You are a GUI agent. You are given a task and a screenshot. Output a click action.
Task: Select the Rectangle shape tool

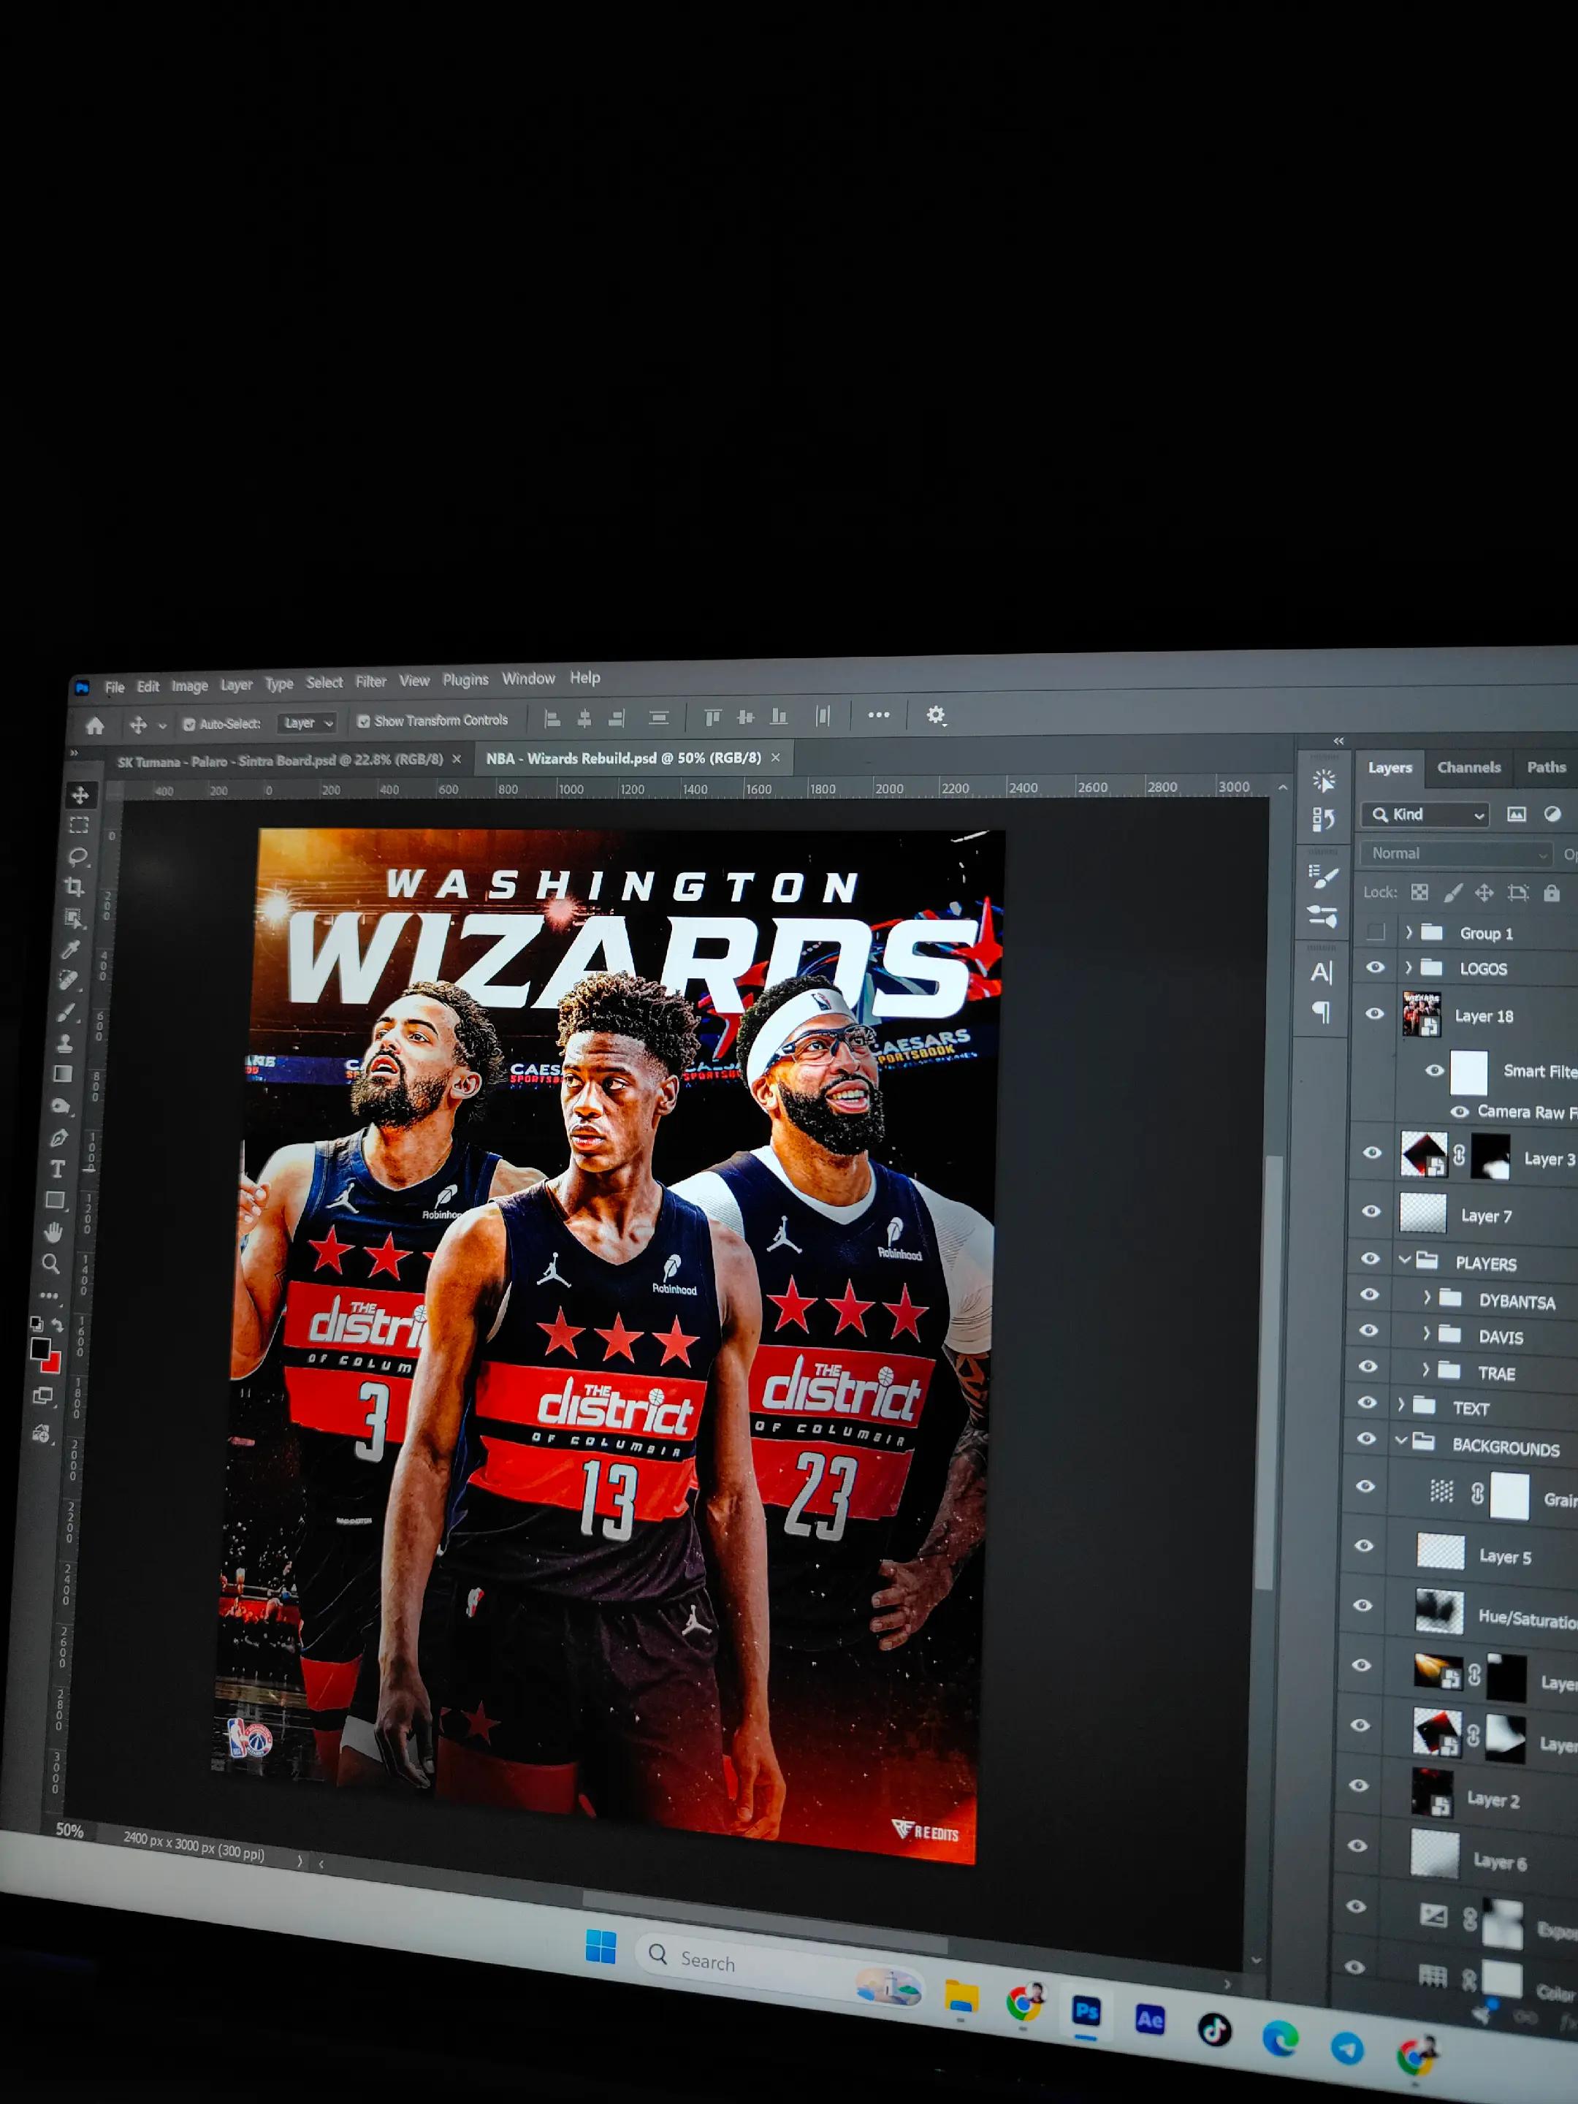click(x=56, y=1200)
